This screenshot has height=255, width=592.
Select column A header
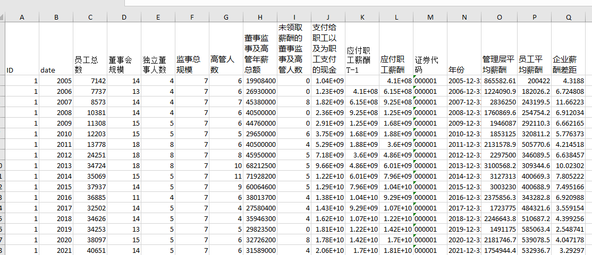coord(22,17)
